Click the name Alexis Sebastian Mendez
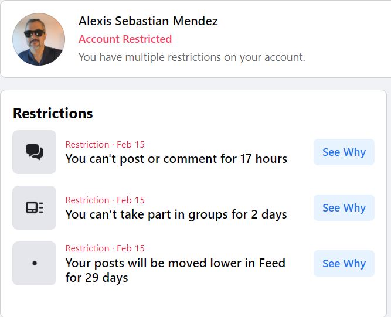391x317 pixels. pyautogui.click(x=148, y=22)
